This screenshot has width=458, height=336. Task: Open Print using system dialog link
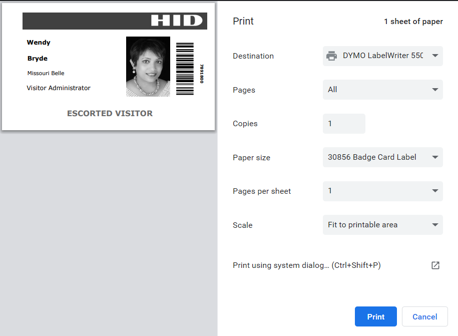click(x=306, y=265)
